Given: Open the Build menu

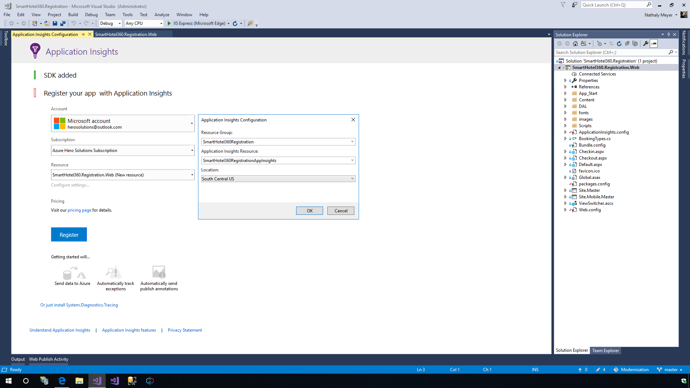Looking at the screenshot, I should (73, 15).
